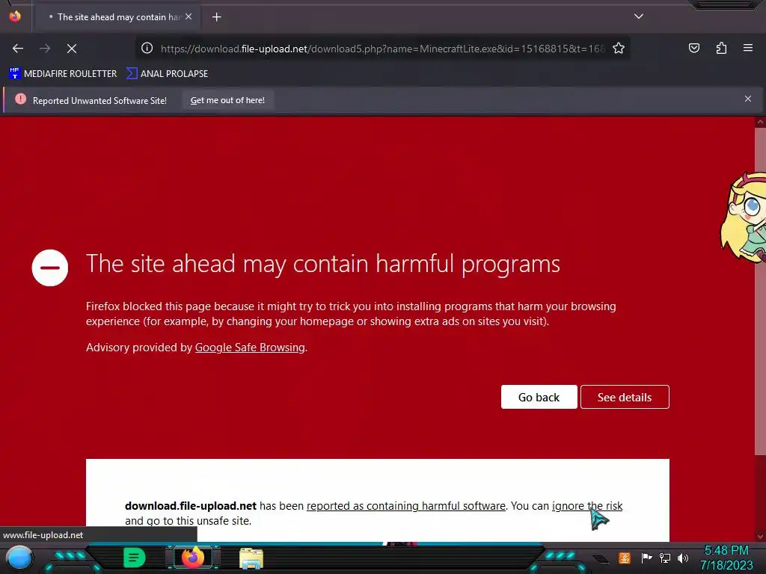Click the heading 'The site ahead may contain harmful programs'
The height and width of the screenshot is (574, 766).
[x=323, y=264]
